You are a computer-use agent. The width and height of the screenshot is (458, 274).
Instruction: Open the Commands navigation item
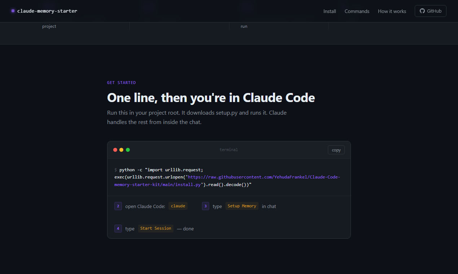tap(357, 11)
